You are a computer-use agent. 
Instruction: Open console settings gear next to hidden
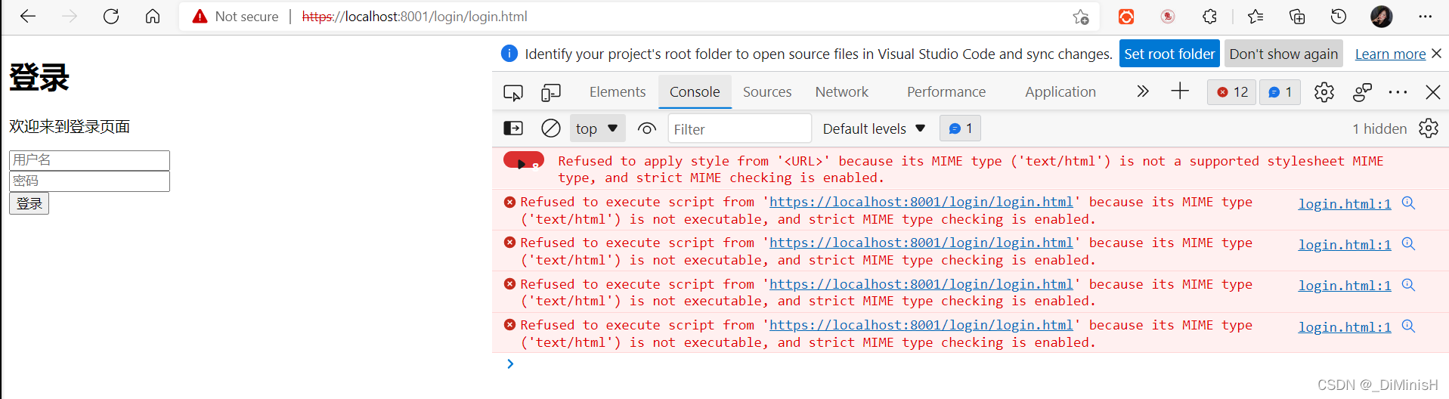pos(1429,128)
